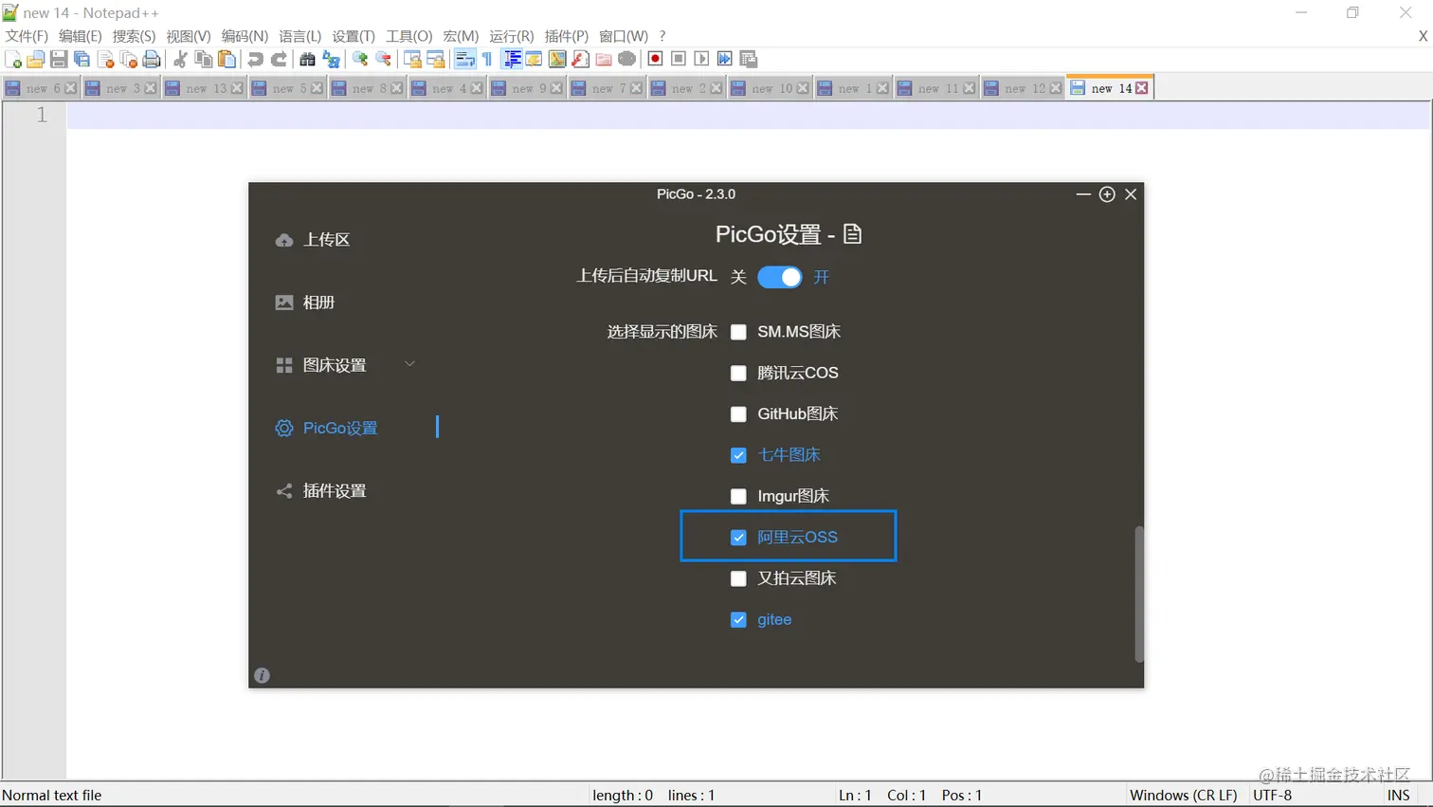Check the Imgur图床 checkbox
1433x807 pixels.
738,496
